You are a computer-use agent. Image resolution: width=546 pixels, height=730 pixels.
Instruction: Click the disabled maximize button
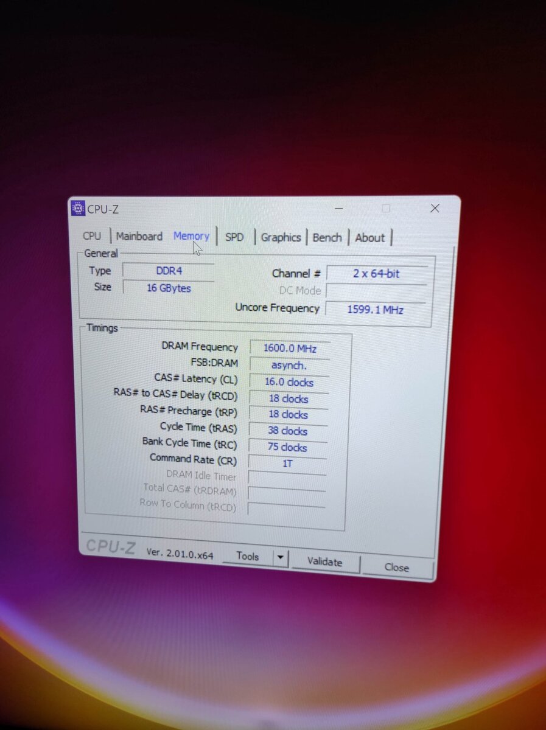coord(386,209)
